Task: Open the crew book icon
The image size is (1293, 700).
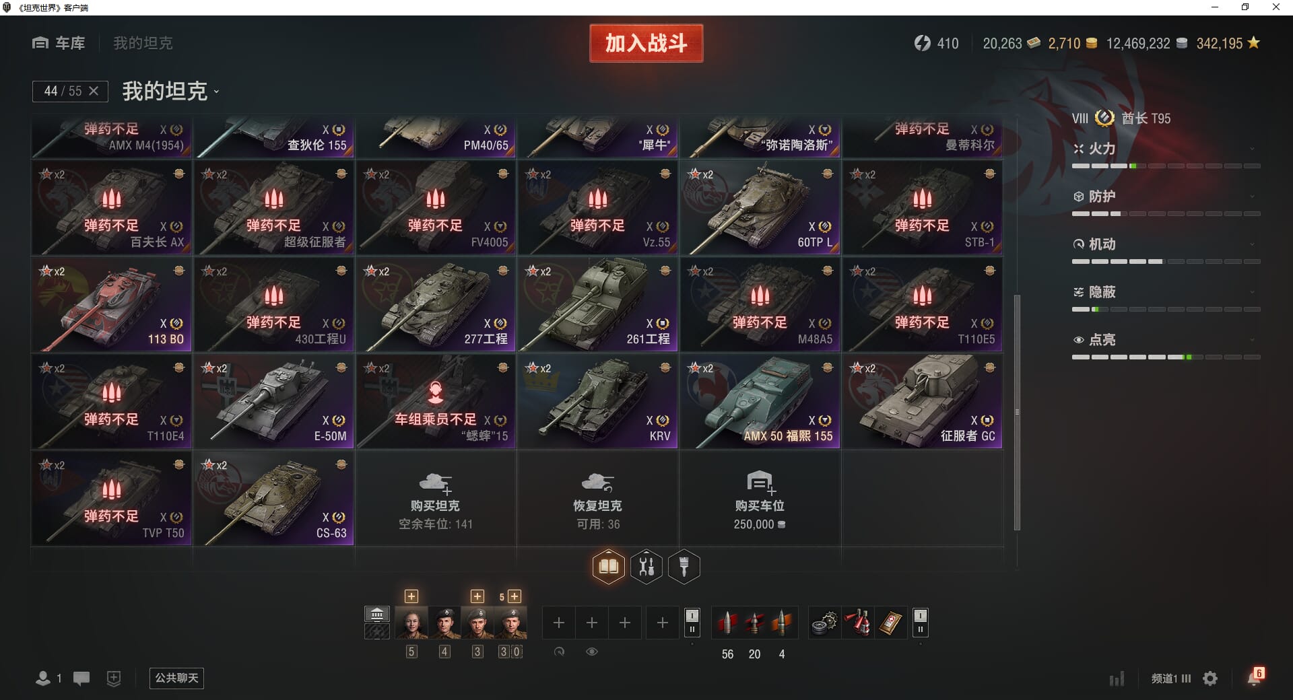Action: tap(609, 567)
